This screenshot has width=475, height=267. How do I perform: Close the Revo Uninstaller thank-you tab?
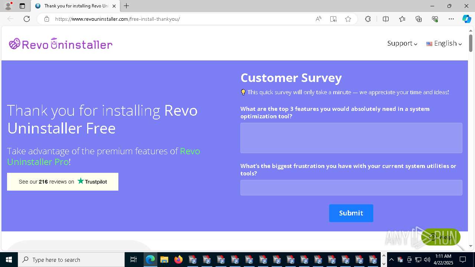coord(114,6)
